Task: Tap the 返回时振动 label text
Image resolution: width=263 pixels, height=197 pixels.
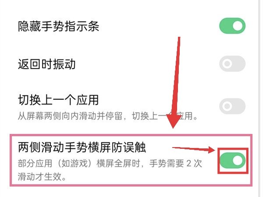Action: coord(46,64)
